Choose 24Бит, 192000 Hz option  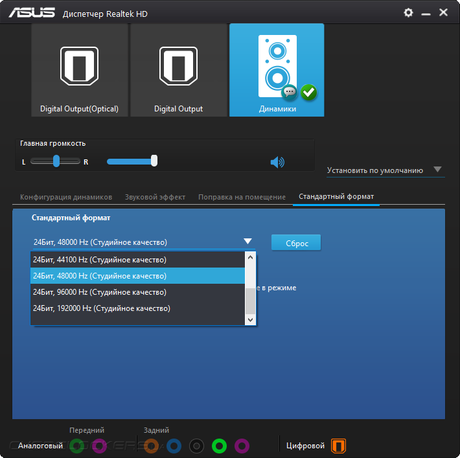(x=137, y=308)
